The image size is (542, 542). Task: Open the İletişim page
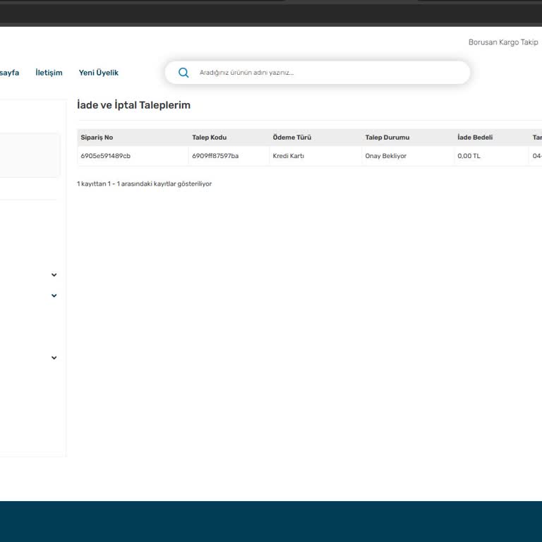49,73
